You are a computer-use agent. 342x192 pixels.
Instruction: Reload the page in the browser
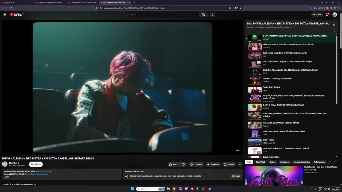pos(11,8)
